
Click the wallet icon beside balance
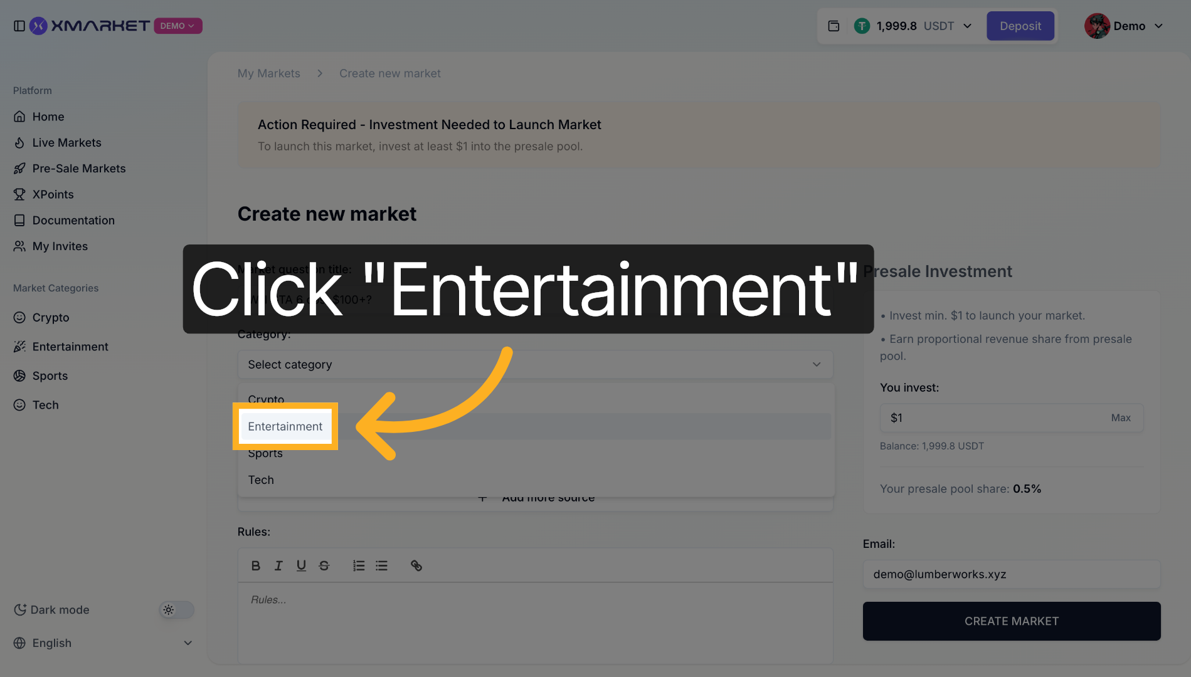[x=834, y=26]
